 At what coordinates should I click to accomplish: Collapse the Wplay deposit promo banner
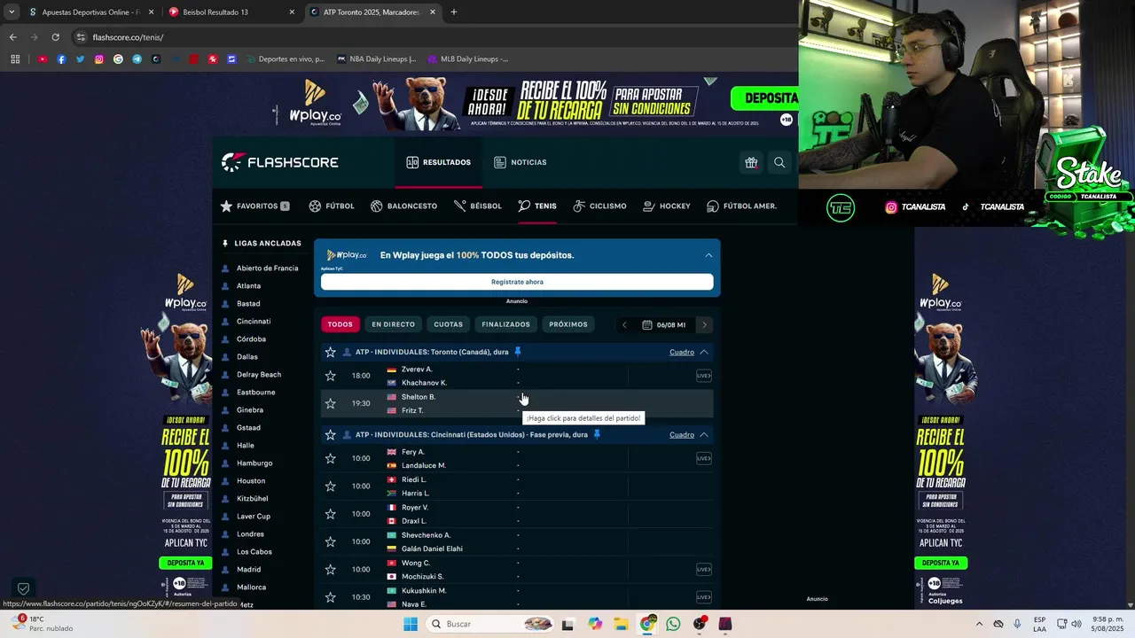(708, 255)
